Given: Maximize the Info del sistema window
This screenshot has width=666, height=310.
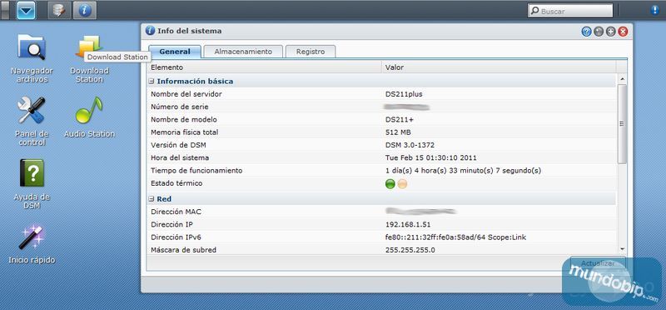Looking at the screenshot, I should pyautogui.click(x=611, y=32).
